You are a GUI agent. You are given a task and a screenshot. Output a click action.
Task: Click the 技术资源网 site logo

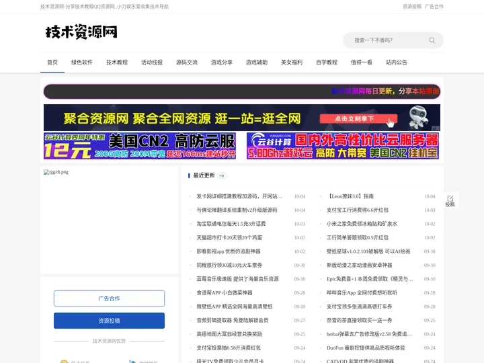pos(81,32)
